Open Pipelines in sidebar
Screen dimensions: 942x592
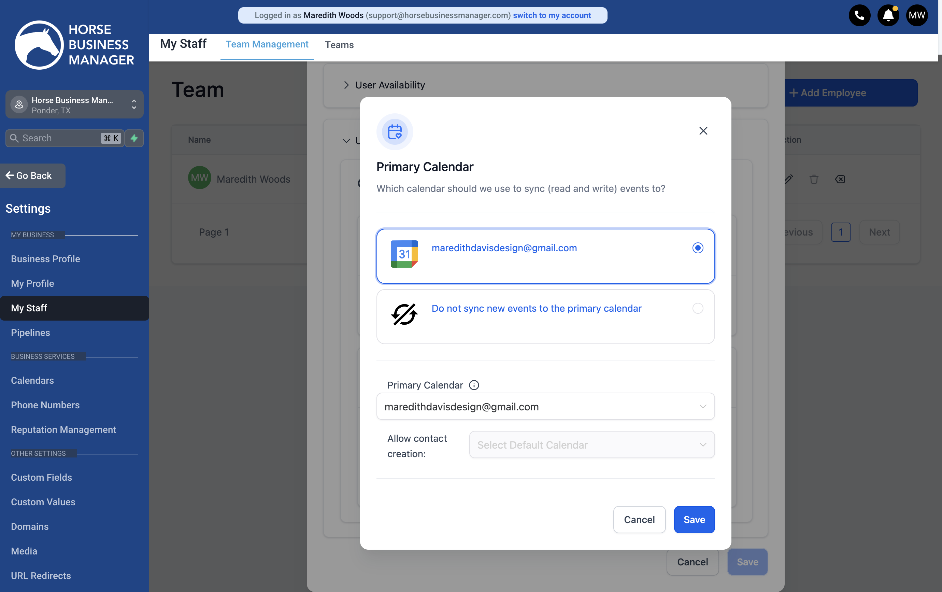(x=30, y=333)
